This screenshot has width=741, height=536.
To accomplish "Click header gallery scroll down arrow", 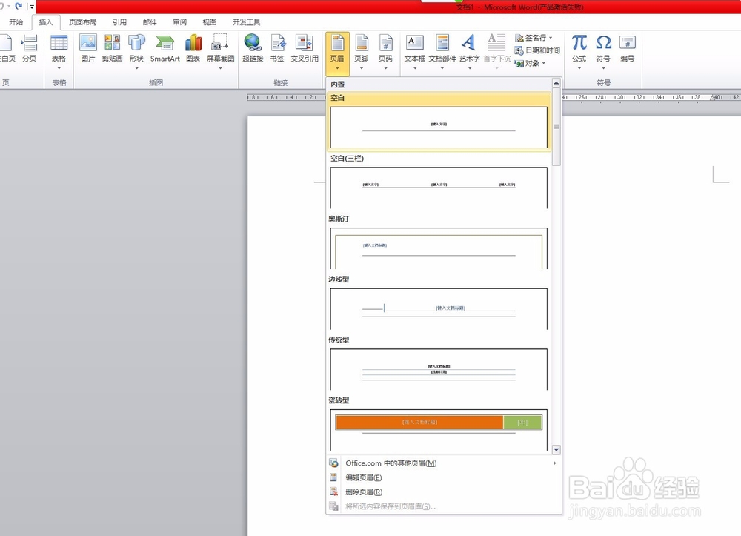I will 556,449.
